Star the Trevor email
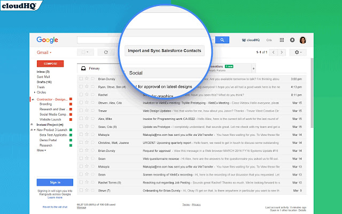The height and width of the screenshot is (214, 342). (x=87, y=110)
